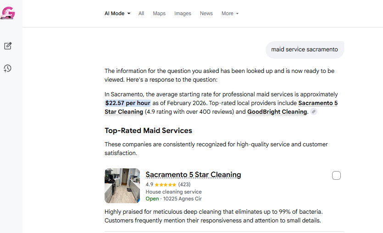
Task: Open the Sacramento 5 Star Cleaning listing title
Action: click(193, 175)
